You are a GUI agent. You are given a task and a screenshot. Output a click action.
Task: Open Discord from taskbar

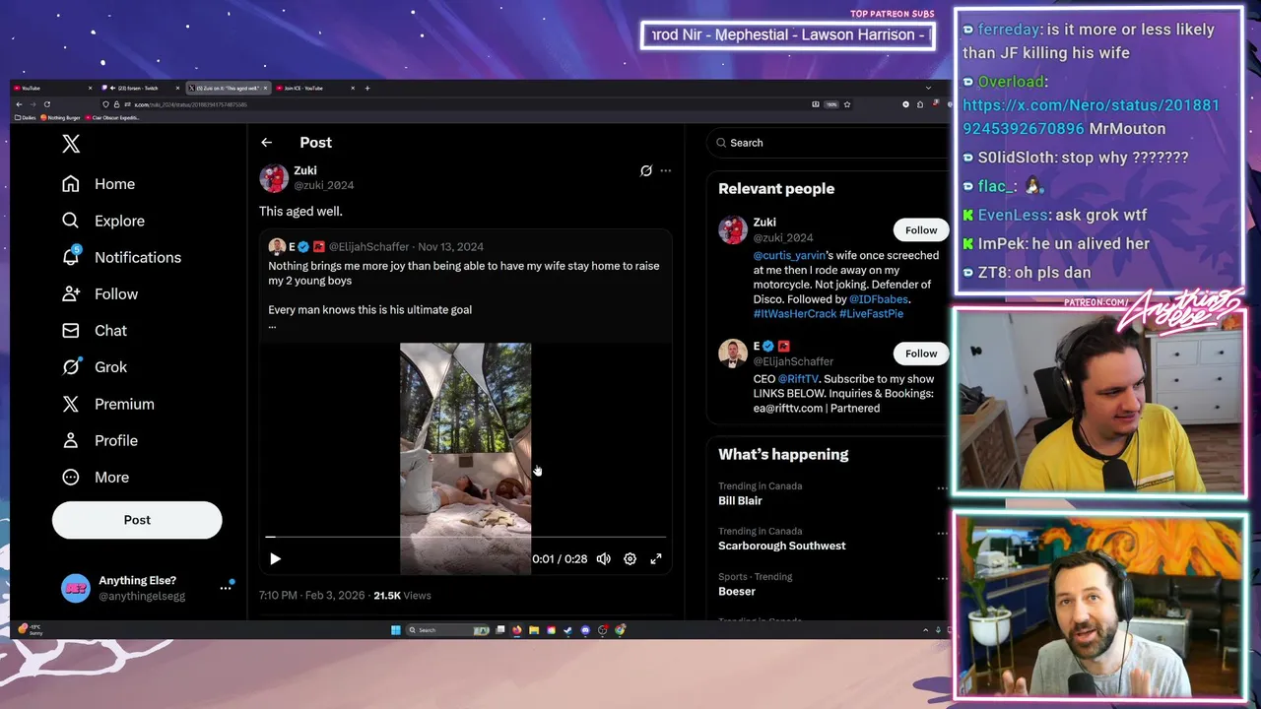click(585, 630)
